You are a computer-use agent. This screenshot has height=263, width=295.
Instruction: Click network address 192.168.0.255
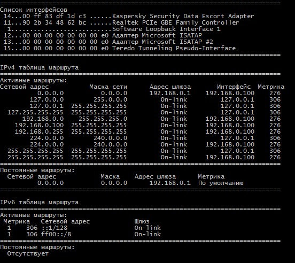click(39, 131)
